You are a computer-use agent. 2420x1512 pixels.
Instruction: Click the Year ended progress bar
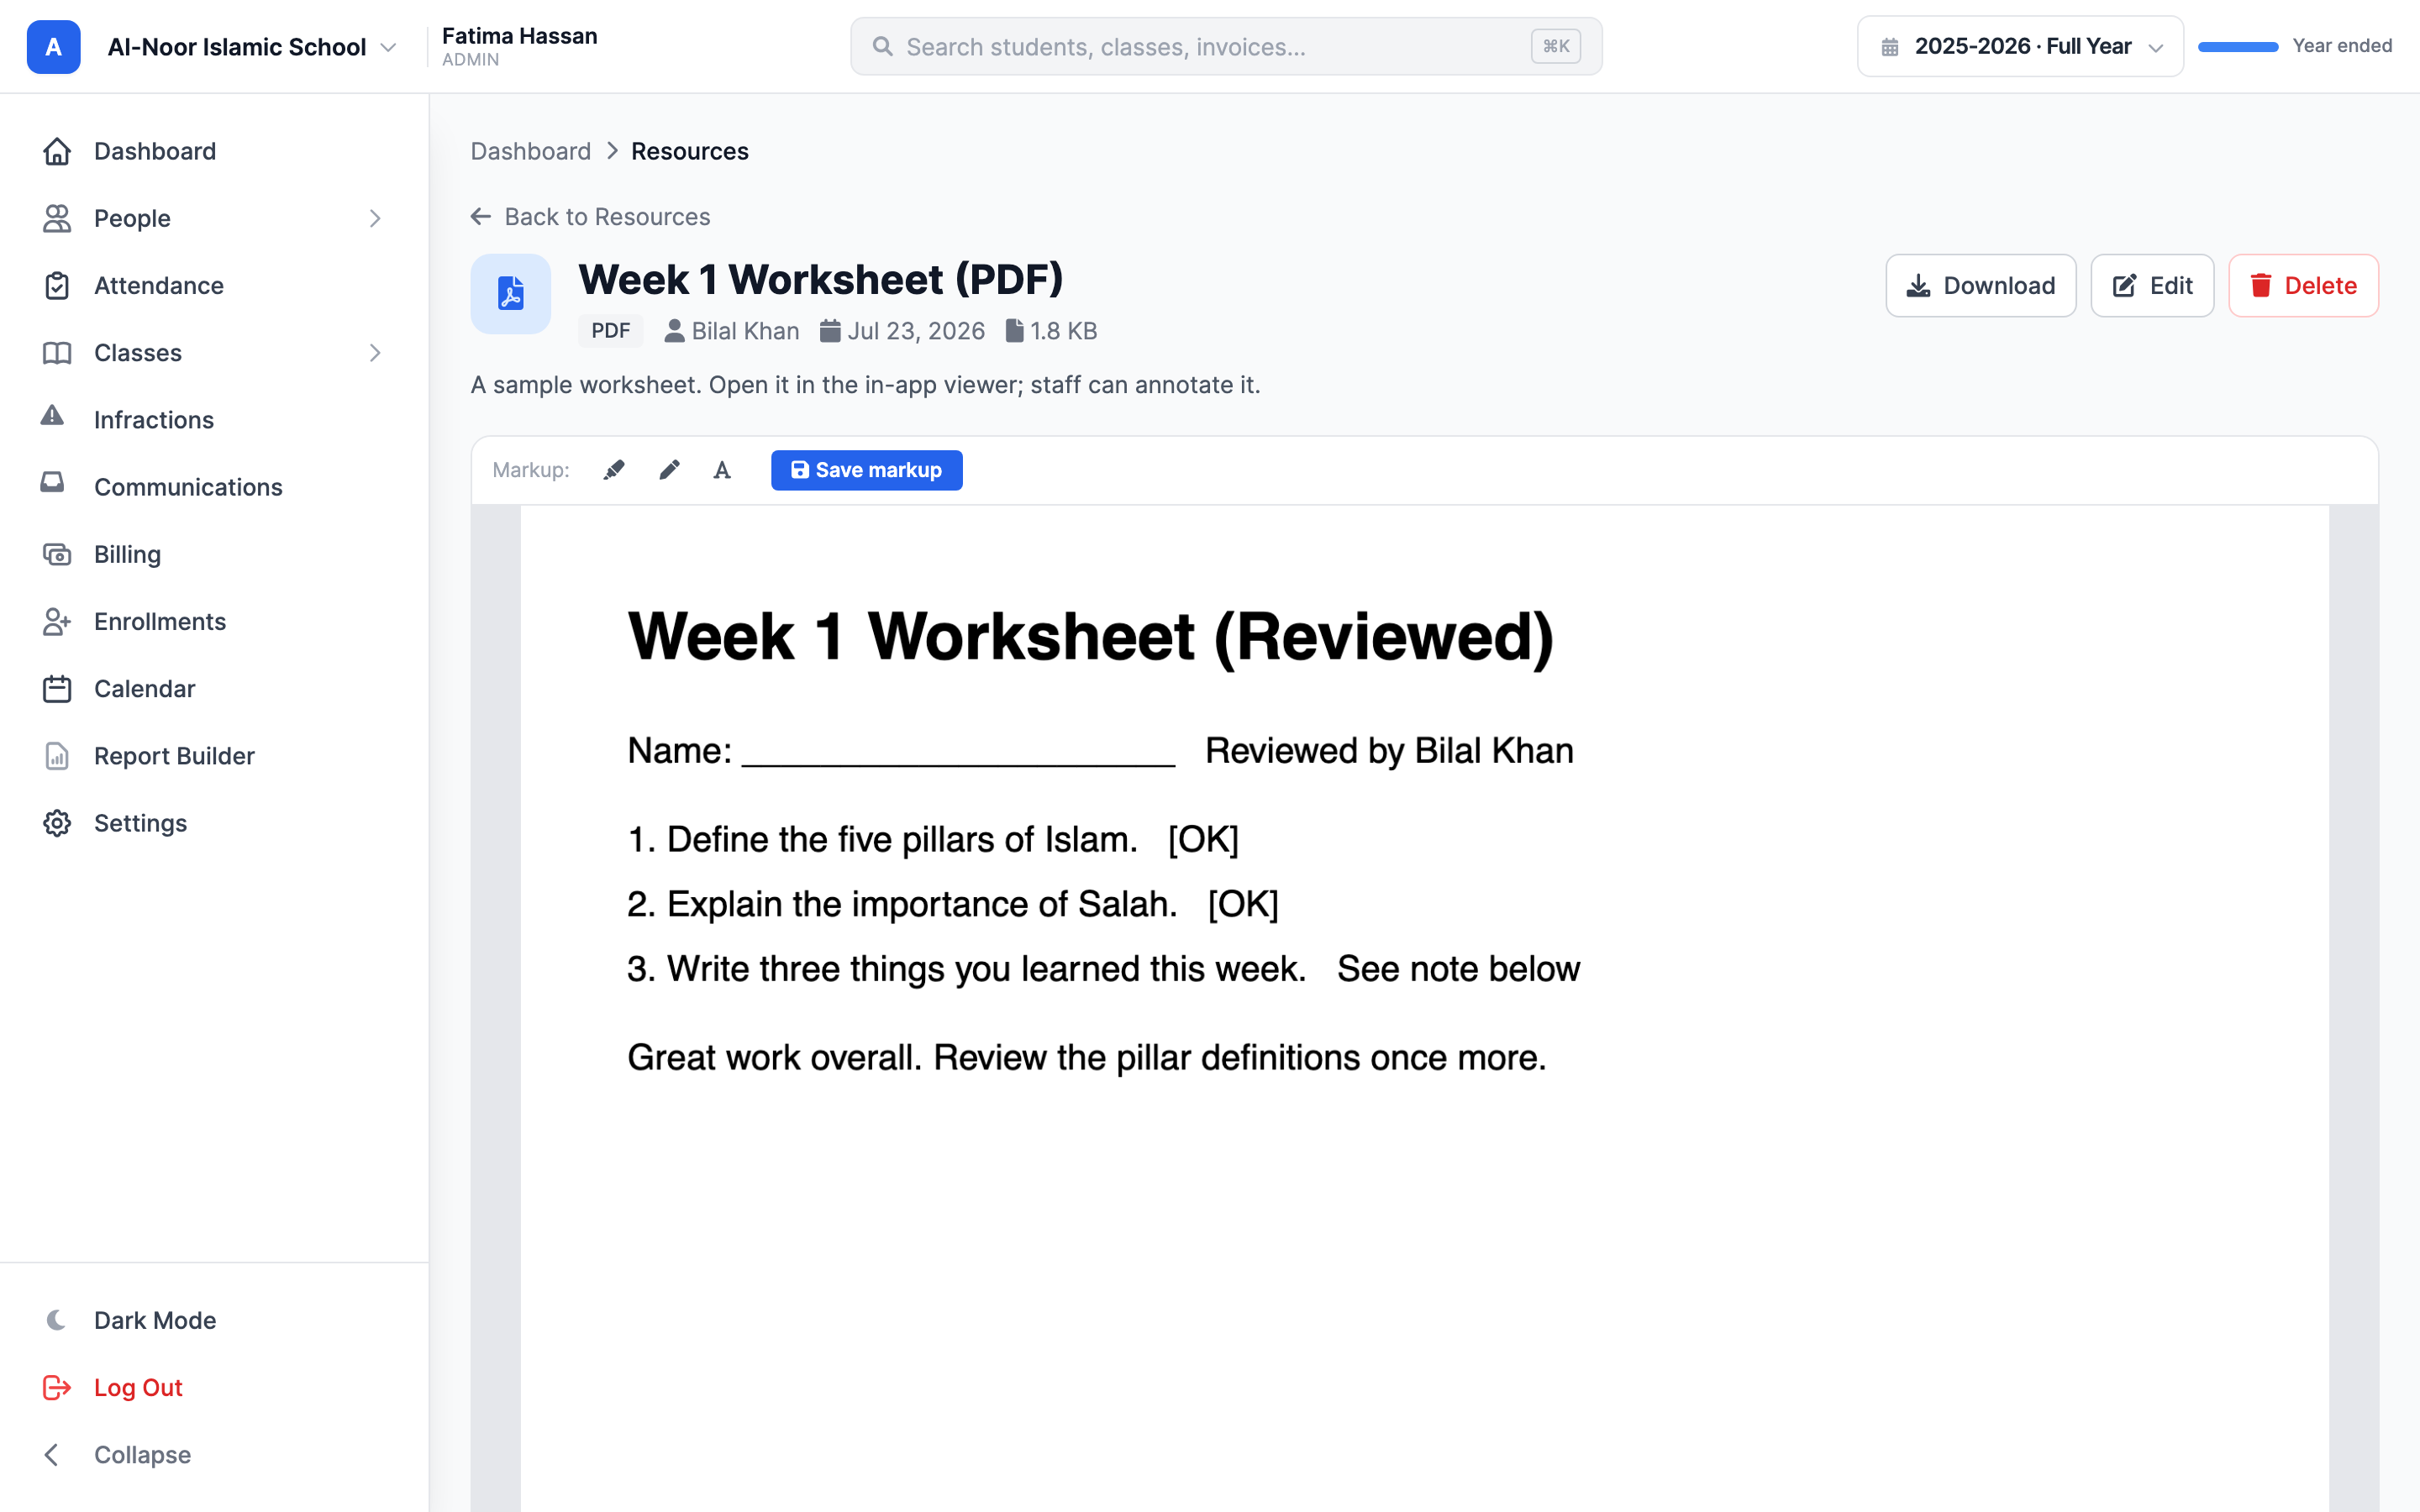coord(2238,47)
